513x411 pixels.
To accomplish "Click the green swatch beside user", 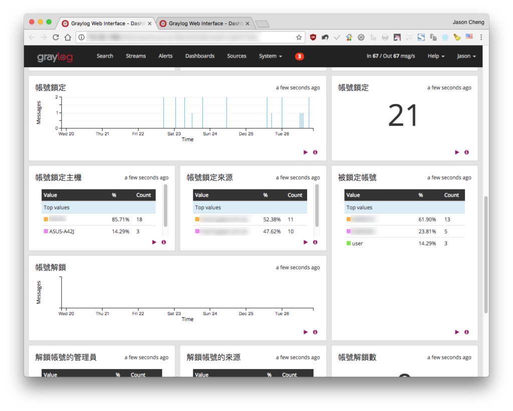I will [349, 243].
